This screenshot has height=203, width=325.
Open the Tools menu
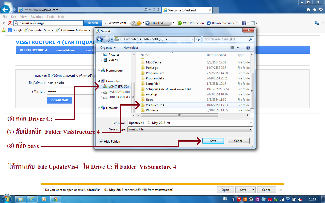click(x=50, y=17)
